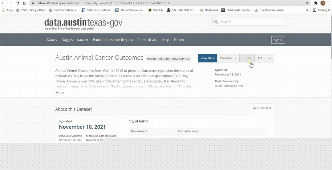Viewport: 332px width, 170px height.
Task: Open the Chrome profile avatar
Action: coord(323,3)
